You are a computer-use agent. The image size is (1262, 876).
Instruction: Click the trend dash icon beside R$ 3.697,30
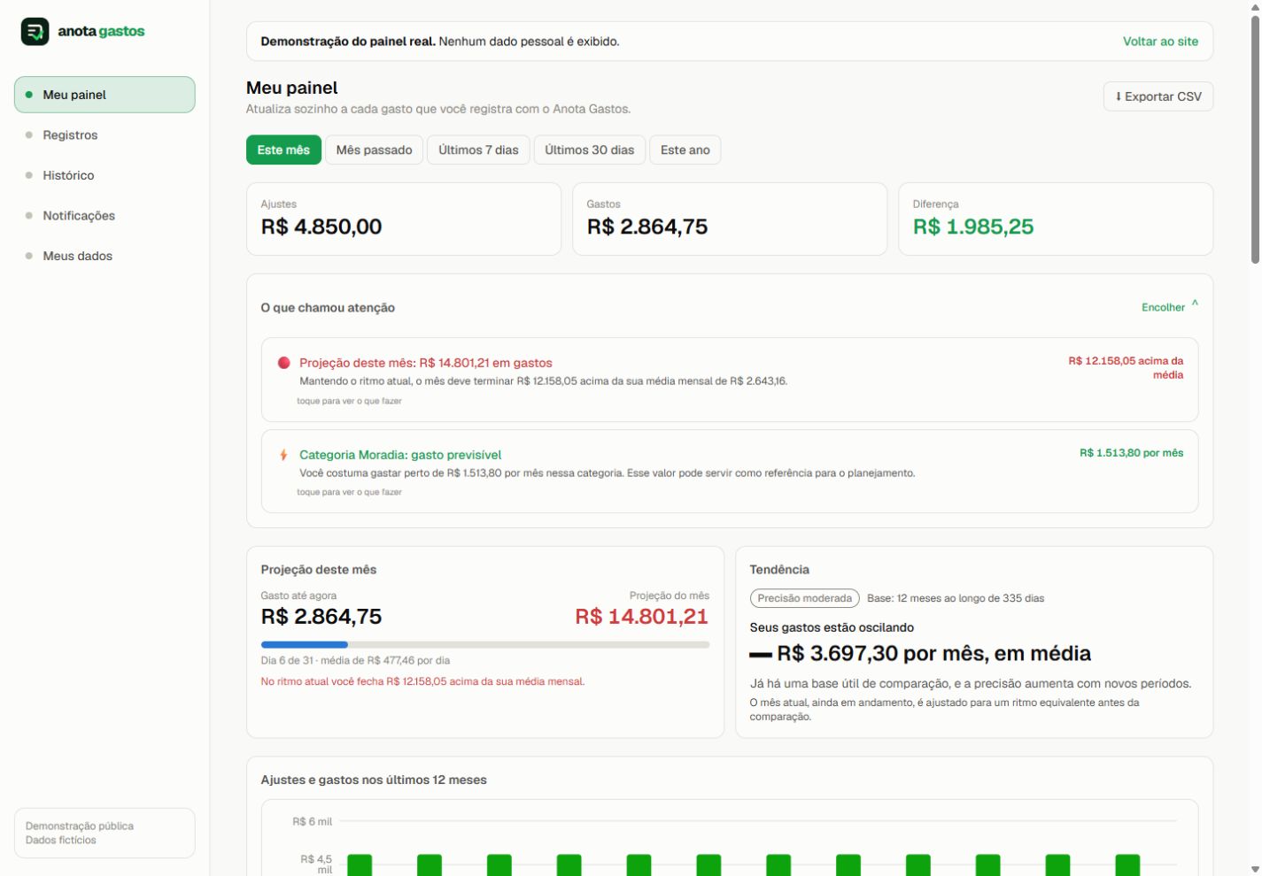(761, 655)
